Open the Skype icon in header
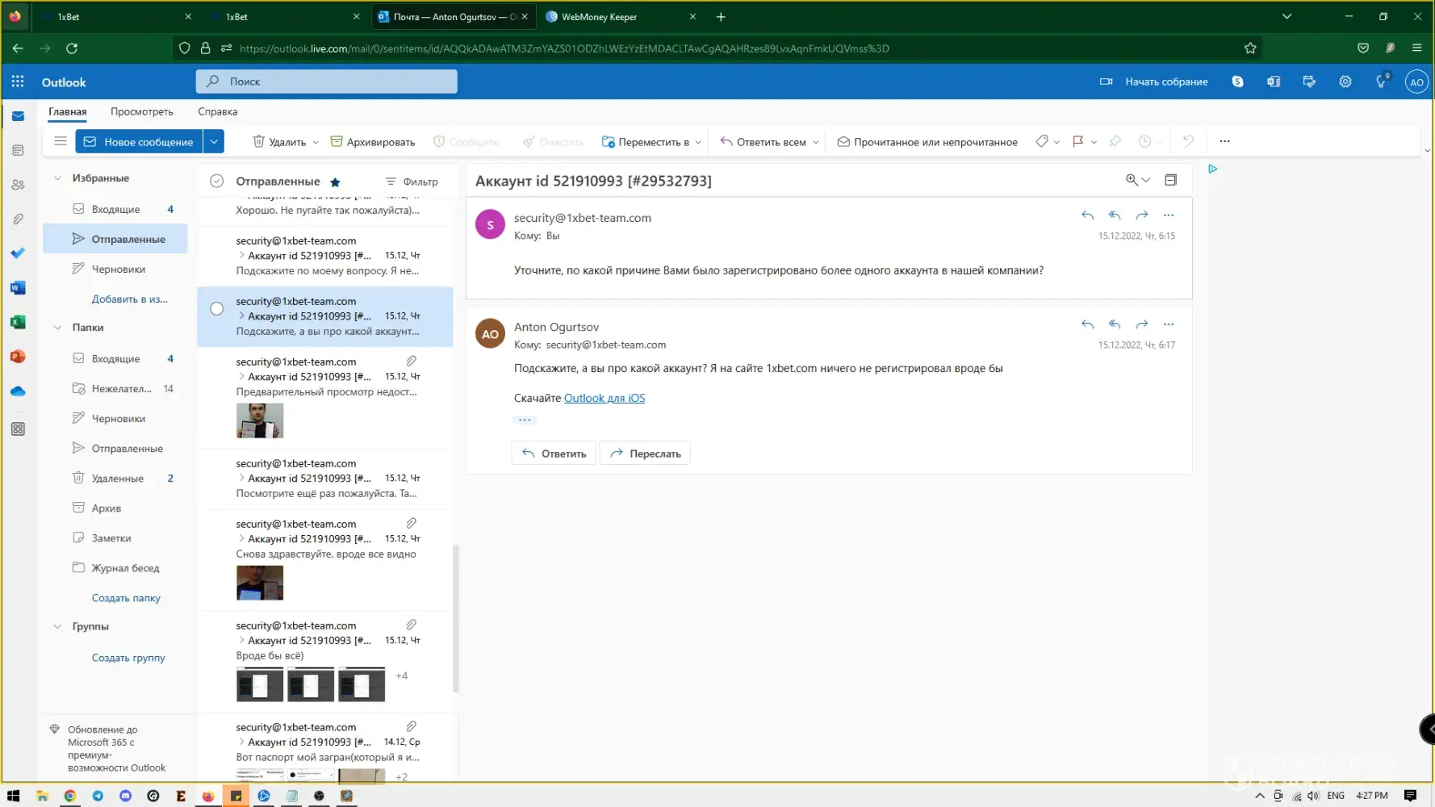This screenshot has height=807, width=1435. click(x=1237, y=82)
